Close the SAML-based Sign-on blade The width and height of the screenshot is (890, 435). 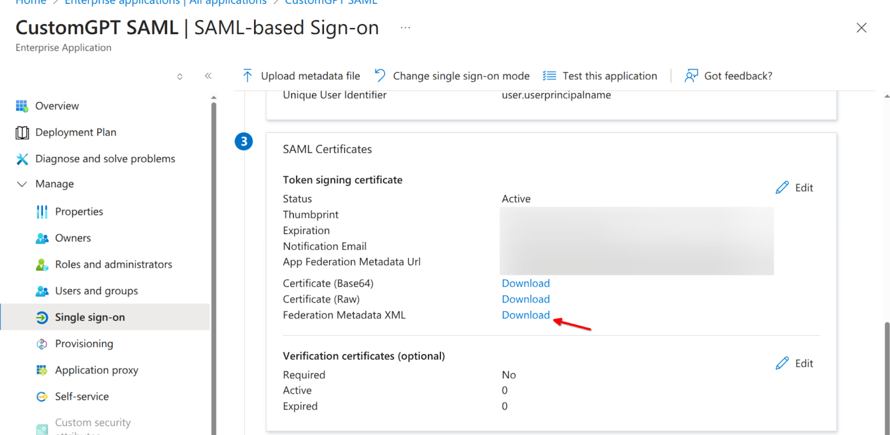tap(862, 28)
